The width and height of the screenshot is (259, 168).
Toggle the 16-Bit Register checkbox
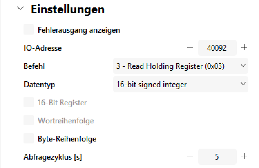pos(29,103)
